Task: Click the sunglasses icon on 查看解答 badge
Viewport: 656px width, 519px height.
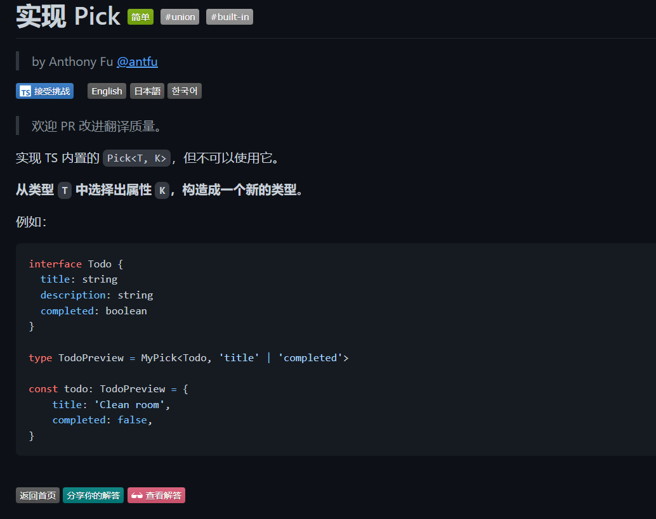Action: click(x=137, y=496)
